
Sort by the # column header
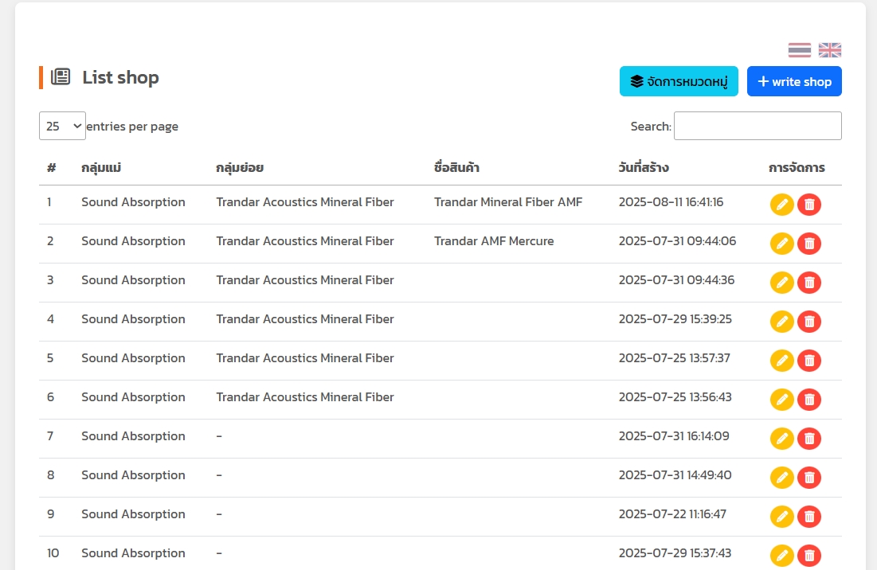point(52,168)
